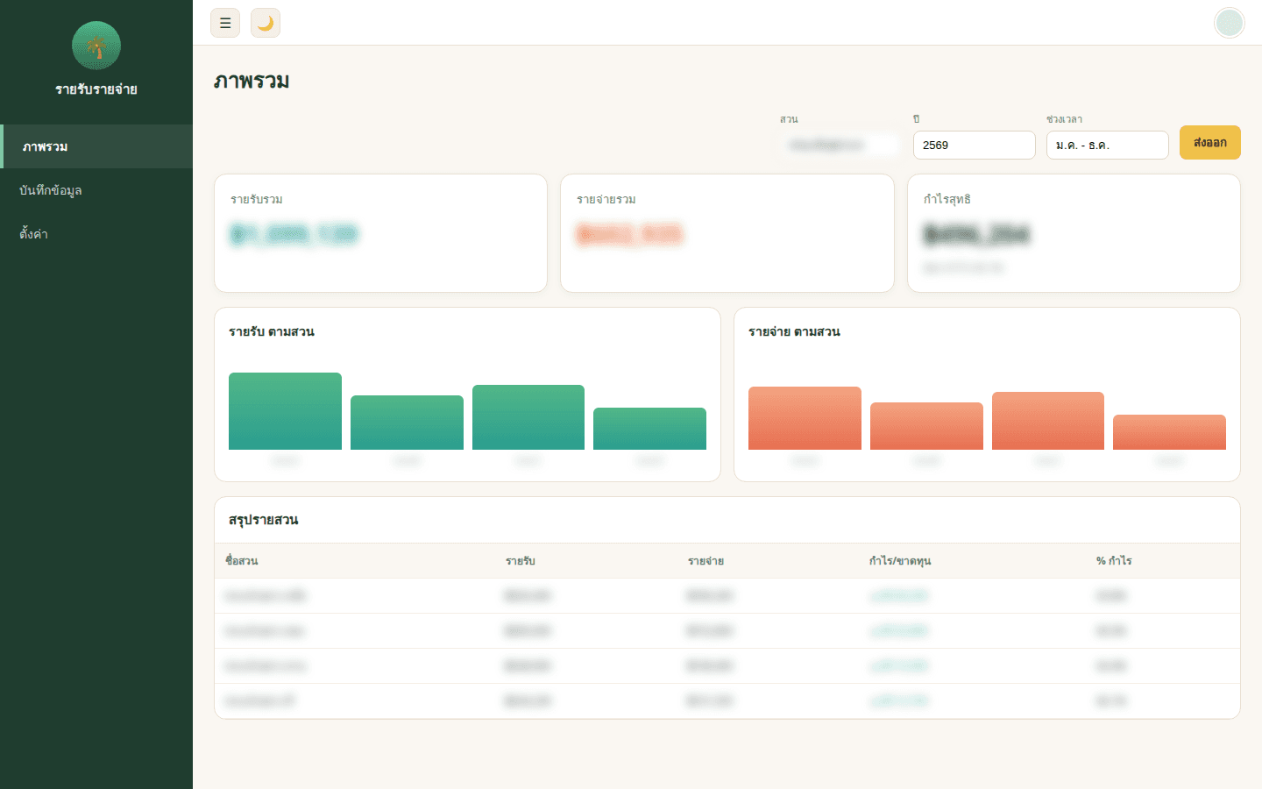Viewport: 1262px width, 789px height.
Task: Go to บันทึกข้อมูล in sidebar
Action: [96, 190]
